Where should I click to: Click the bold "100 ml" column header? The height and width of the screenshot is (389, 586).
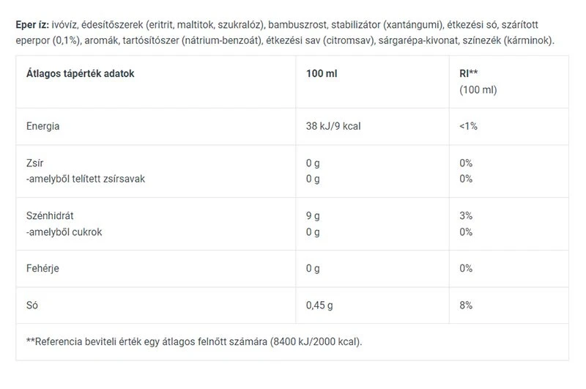(x=321, y=73)
